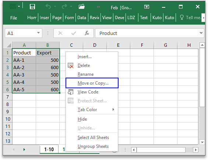Switch to the 1-10 sheet tab
Image resolution: width=208 pixels, height=160 pixels.
coord(49,149)
